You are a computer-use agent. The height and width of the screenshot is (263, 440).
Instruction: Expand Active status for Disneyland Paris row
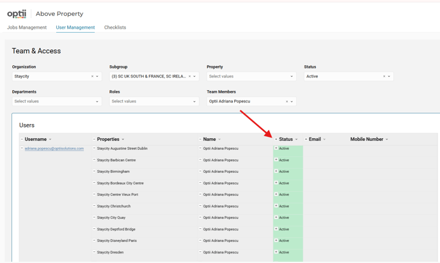point(276,241)
